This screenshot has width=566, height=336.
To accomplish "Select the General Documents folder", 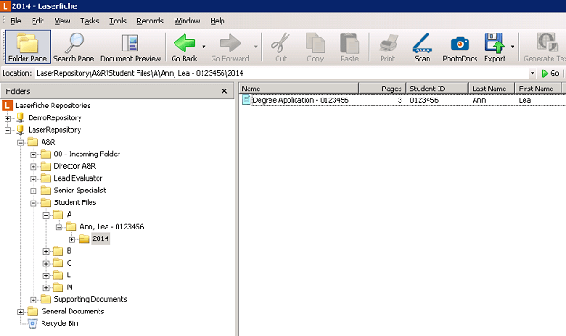I will pyautogui.click(x=72, y=312).
